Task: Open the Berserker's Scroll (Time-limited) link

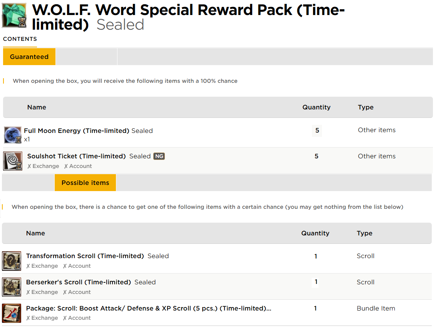Action: [x=79, y=282]
